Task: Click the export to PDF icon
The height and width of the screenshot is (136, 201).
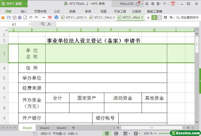Action: 14,18
